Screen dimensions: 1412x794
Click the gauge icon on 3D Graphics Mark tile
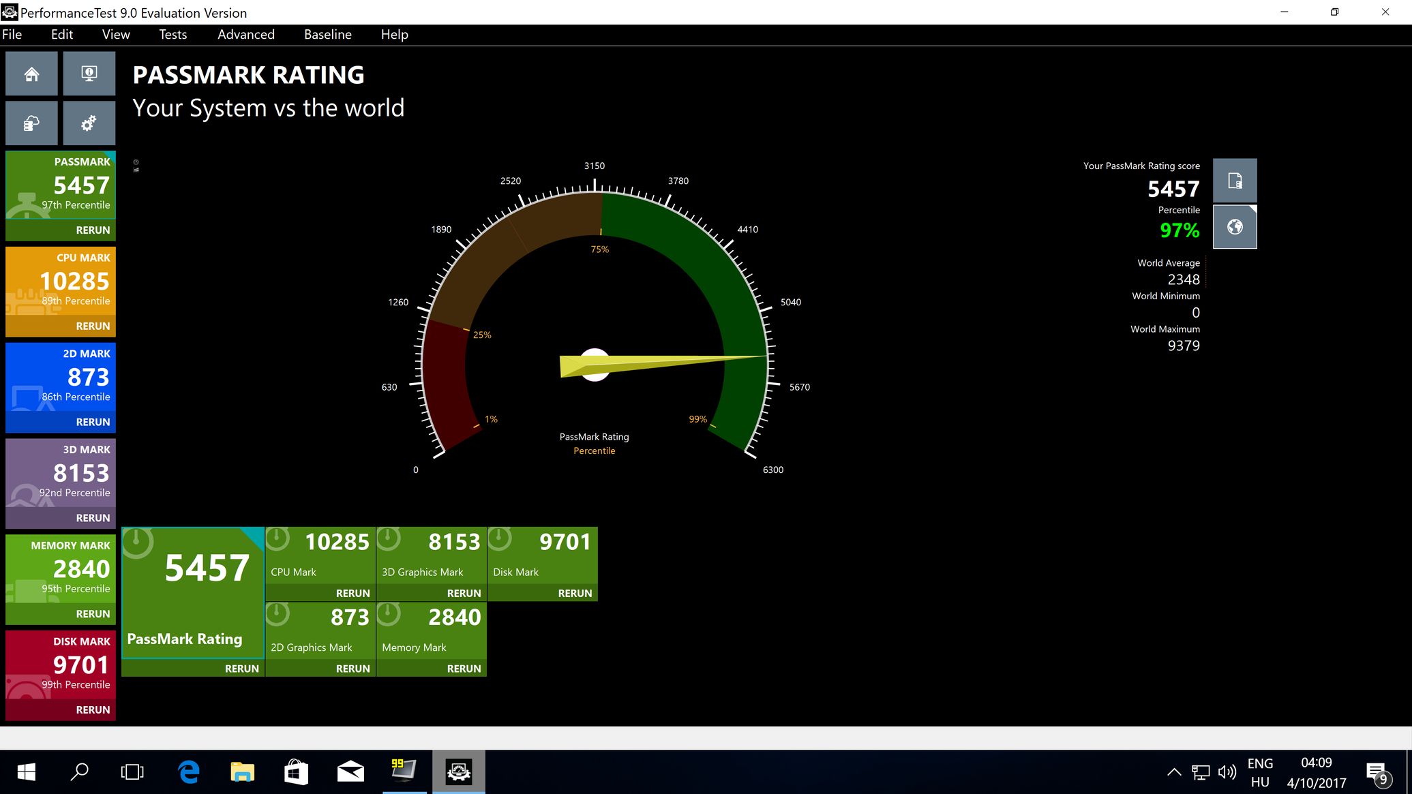click(x=389, y=540)
